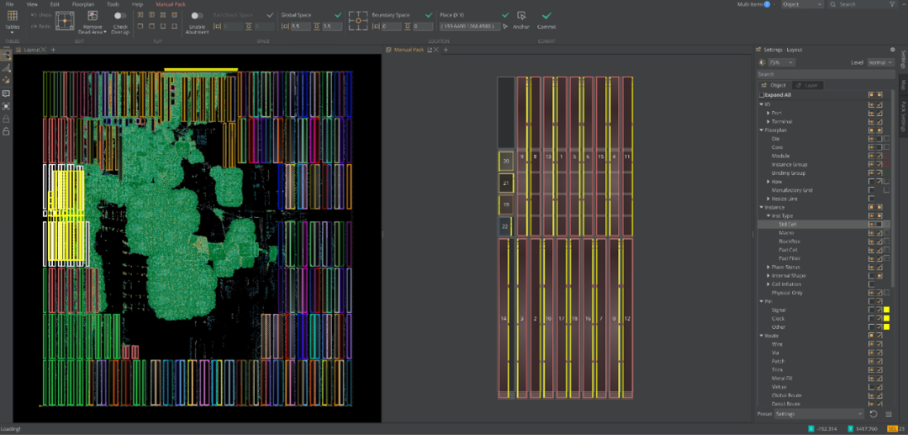Click the Commit checkmark icon
Screen dimensions: 908x435
pos(546,16)
